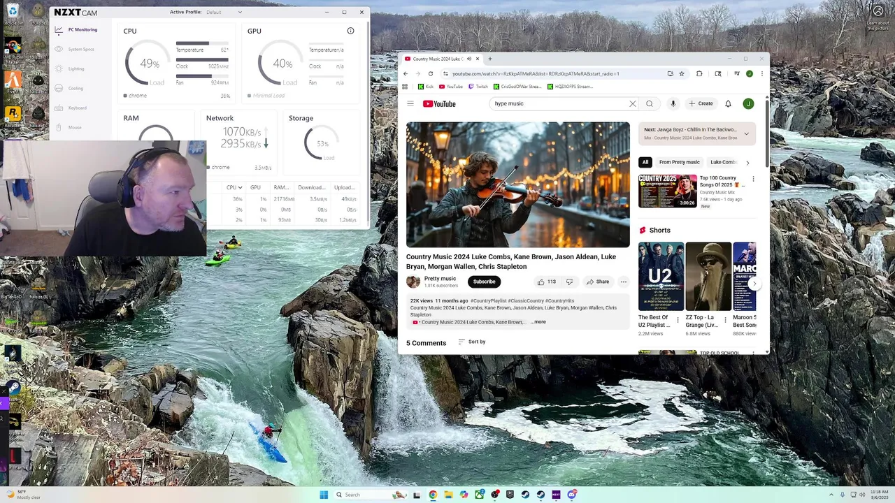Expand description with ...more

538,322
